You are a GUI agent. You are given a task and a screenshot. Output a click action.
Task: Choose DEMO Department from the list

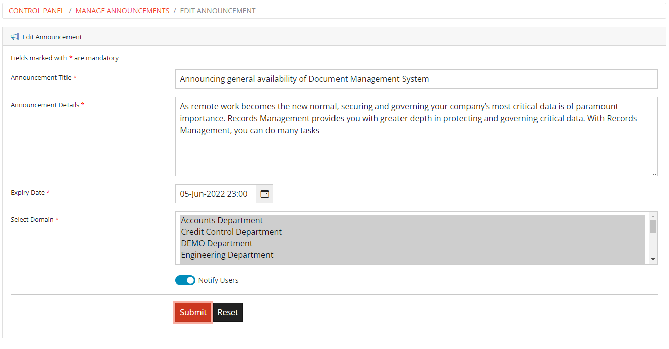[x=217, y=244]
